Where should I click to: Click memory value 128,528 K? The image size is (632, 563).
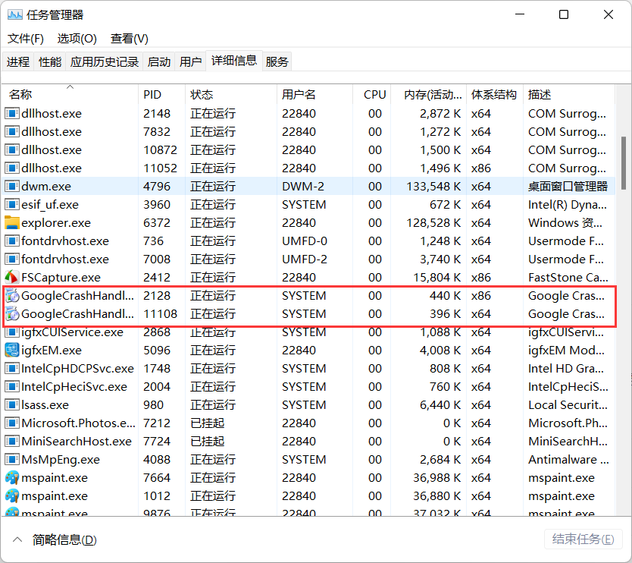433,223
